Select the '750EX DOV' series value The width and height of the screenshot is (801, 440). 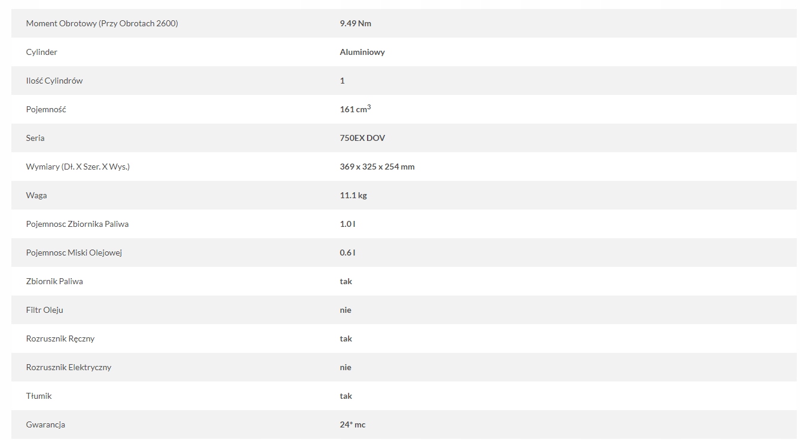pyautogui.click(x=362, y=138)
